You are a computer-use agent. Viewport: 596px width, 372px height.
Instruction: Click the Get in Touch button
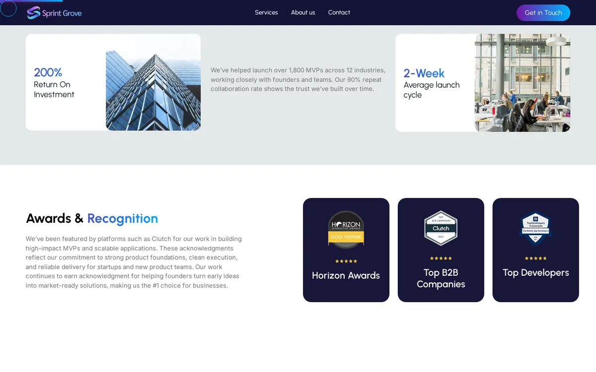(543, 13)
